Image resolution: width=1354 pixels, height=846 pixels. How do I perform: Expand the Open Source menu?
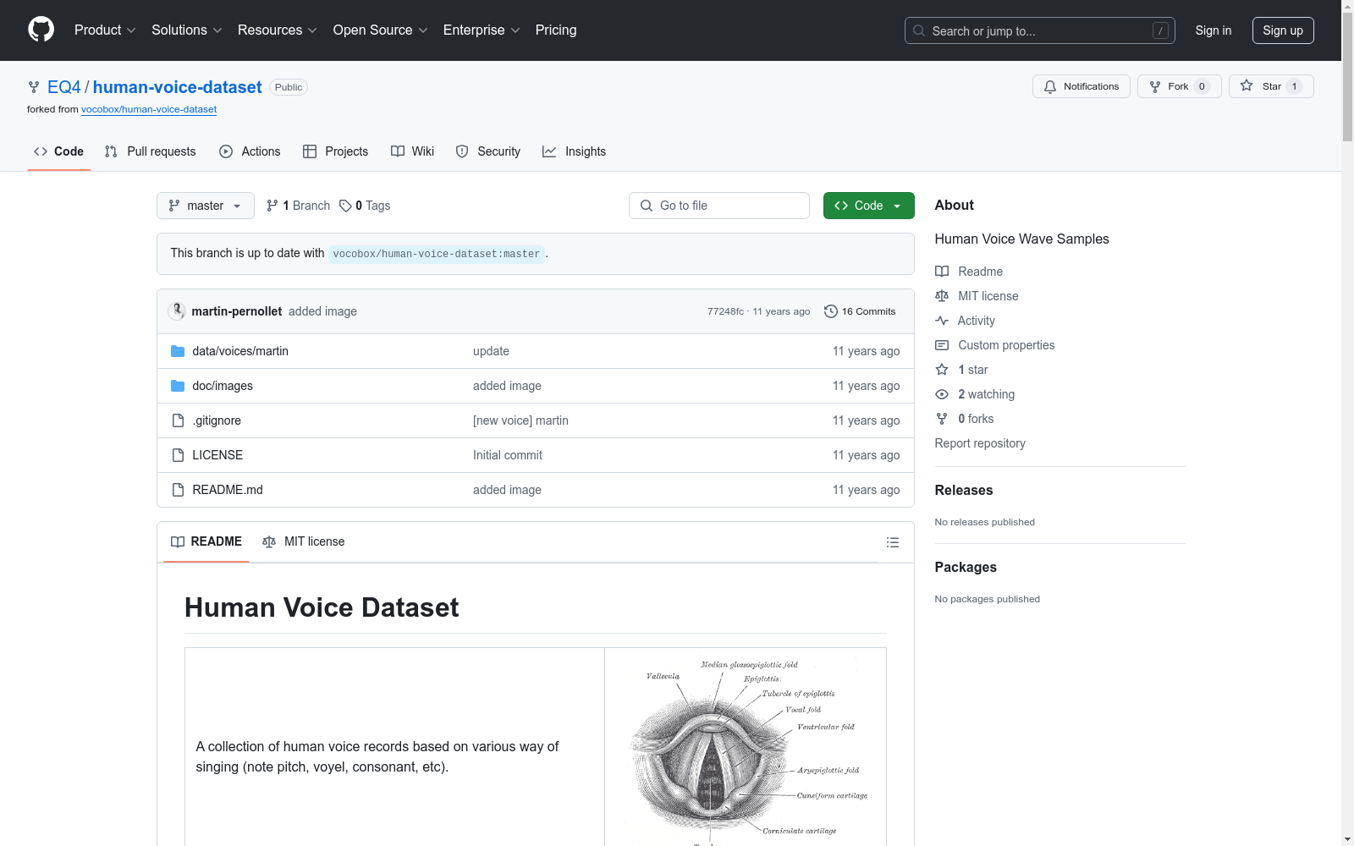[x=381, y=30]
